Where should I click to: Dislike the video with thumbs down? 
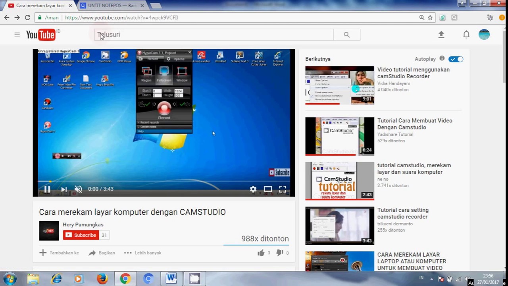coord(279,253)
